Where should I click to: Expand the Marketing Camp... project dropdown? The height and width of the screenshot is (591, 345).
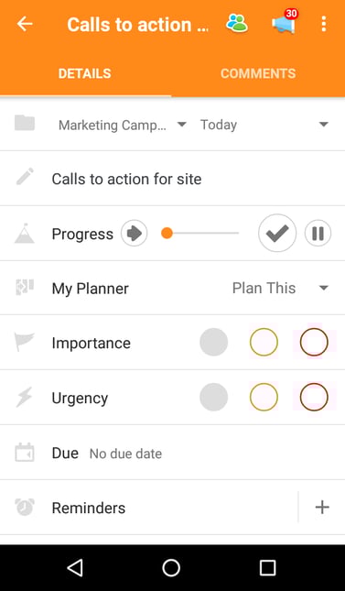point(123,125)
